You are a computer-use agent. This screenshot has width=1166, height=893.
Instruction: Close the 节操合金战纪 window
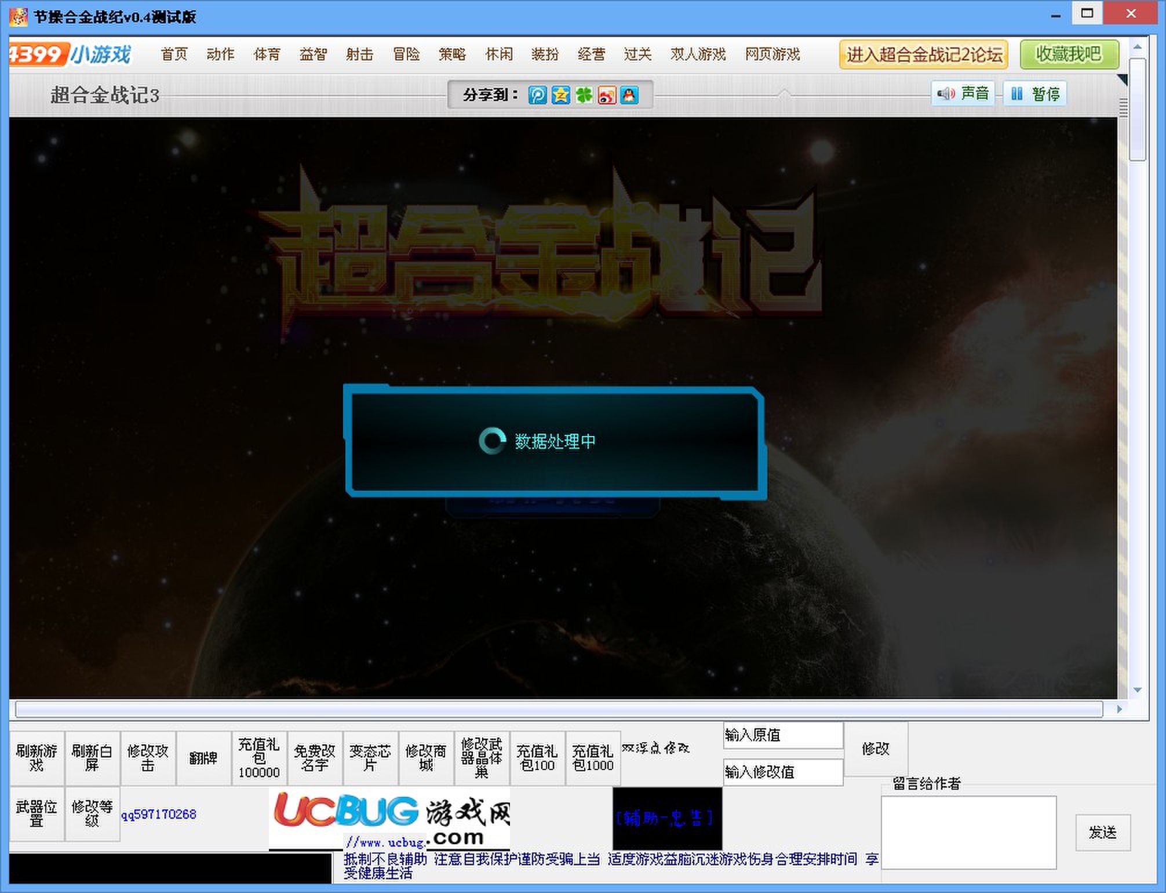[1131, 13]
